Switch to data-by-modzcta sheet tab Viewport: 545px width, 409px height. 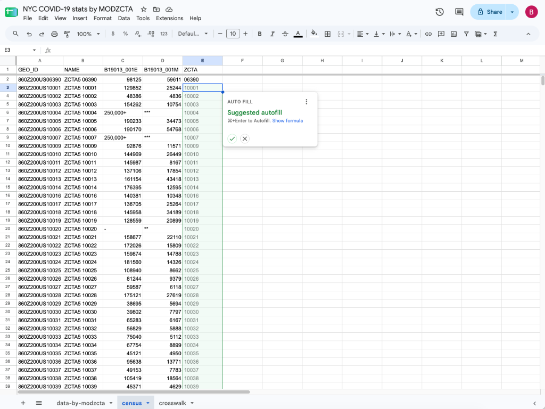[x=81, y=403]
